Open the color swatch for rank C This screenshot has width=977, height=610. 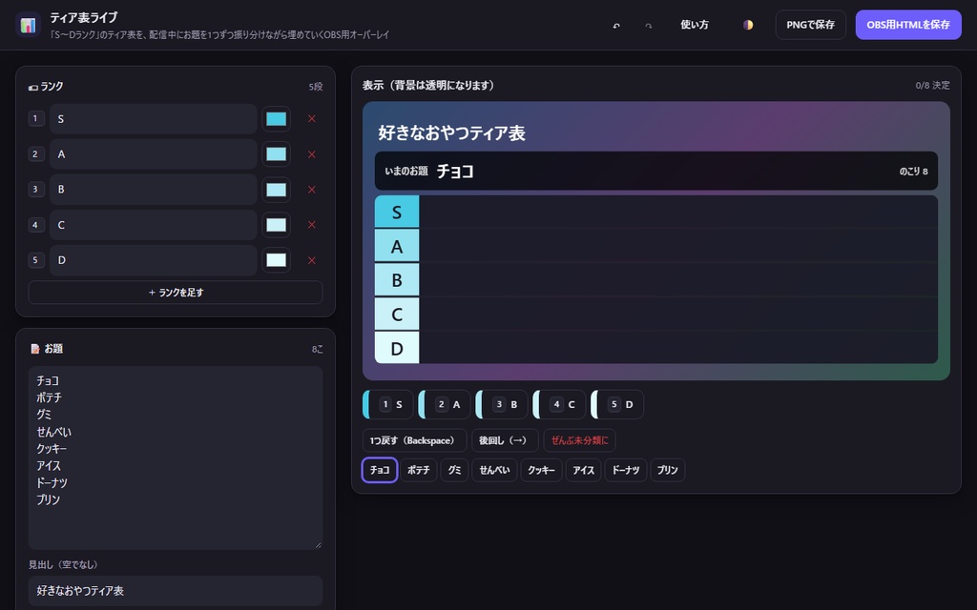coord(276,225)
